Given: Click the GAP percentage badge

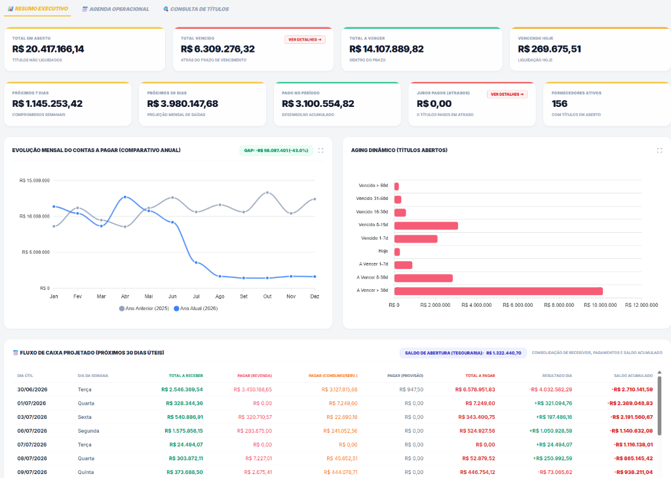Looking at the screenshot, I should 276,150.
